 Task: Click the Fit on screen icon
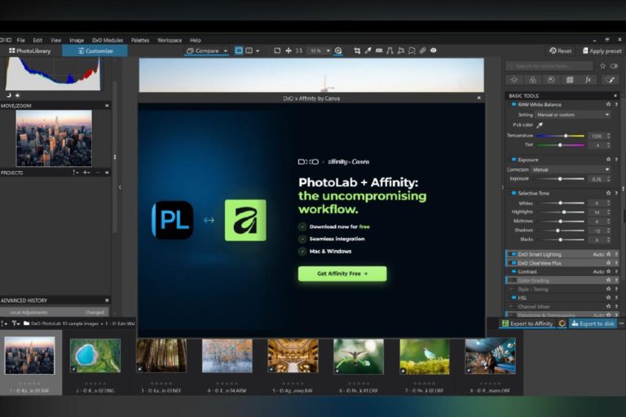click(x=277, y=50)
